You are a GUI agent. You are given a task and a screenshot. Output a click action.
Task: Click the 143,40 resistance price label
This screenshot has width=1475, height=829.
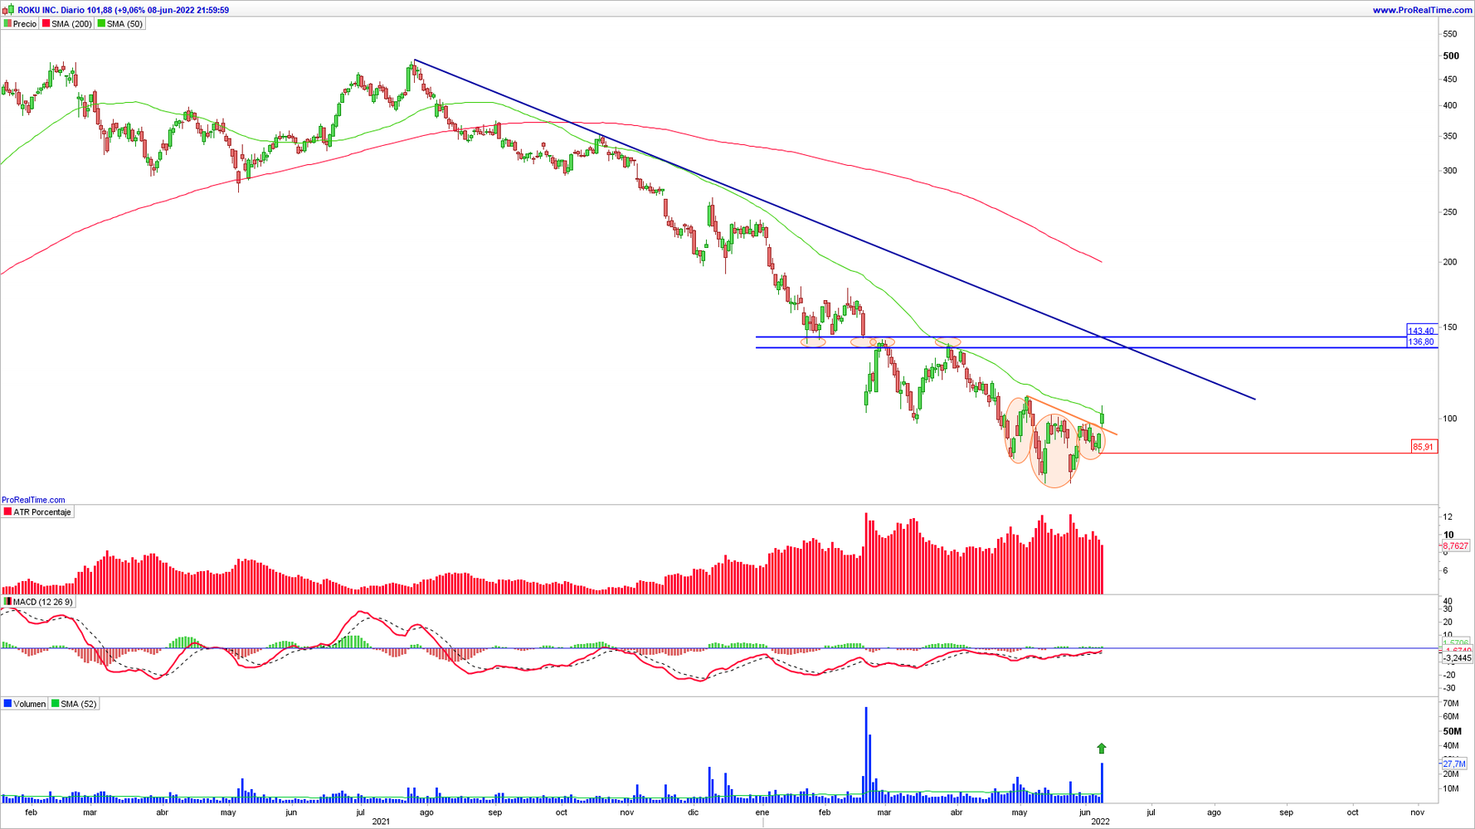tap(1422, 331)
